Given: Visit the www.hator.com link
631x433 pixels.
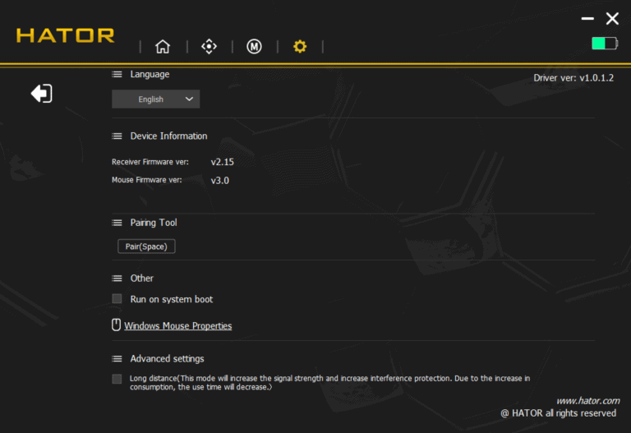Looking at the screenshot, I should pyautogui.click(x=588, y=401).
